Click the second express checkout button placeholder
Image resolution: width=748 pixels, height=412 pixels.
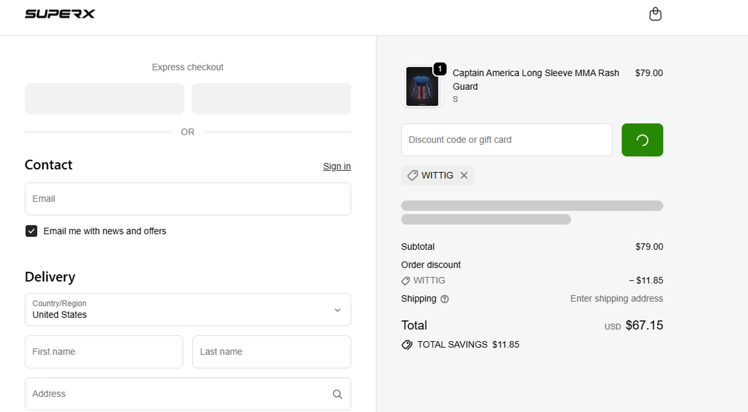tap(271, 99)
